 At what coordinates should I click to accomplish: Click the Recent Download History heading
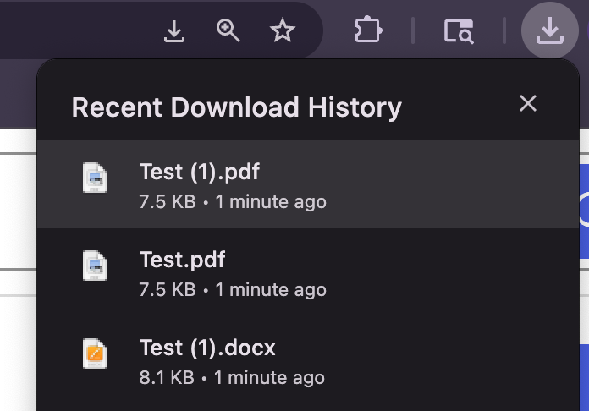pos(237,107)
